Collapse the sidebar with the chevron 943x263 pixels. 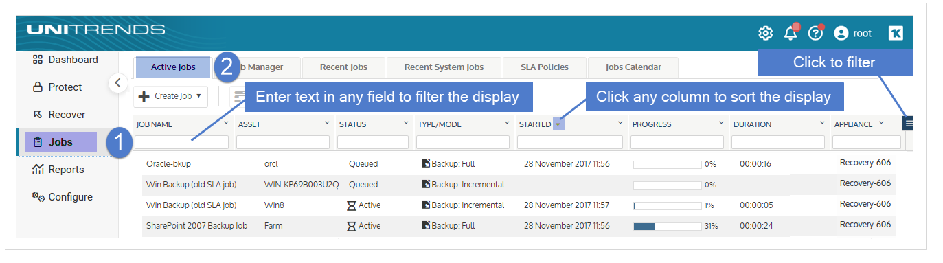click(117, 82)
